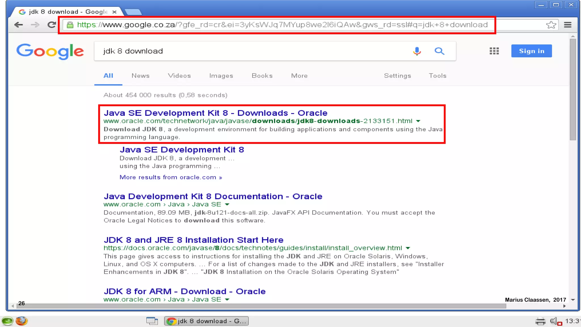Click the browser back arrow
Image resolution: width=581 pixels, height=327 pixels.
(18, 25)
